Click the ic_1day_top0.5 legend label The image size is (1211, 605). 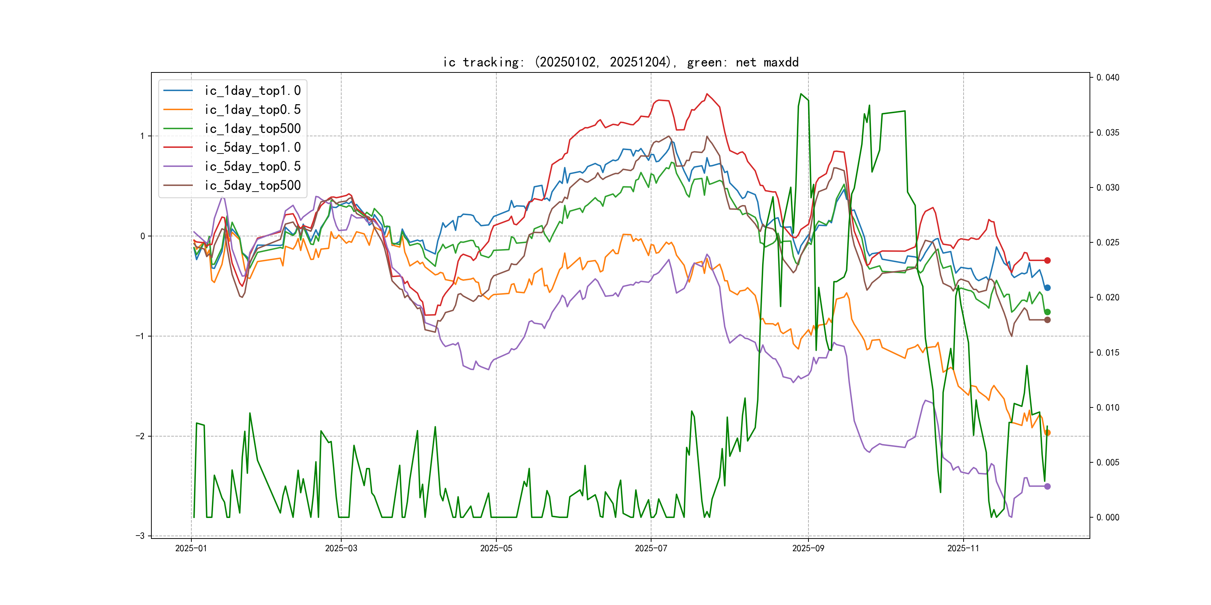[252, 109]
